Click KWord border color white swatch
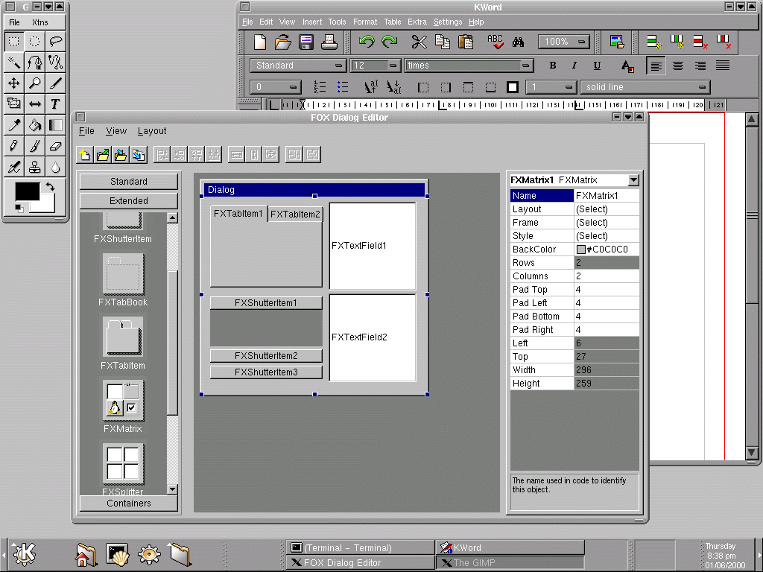Image resolution: width=763 pixels, height=572 pixels. [x=513, y=87]
